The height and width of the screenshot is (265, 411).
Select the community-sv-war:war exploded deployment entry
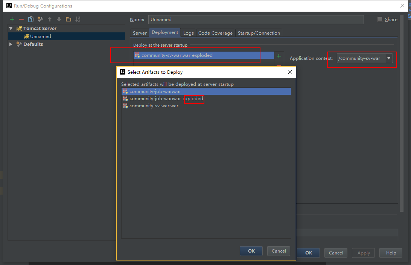pos(204,55)
